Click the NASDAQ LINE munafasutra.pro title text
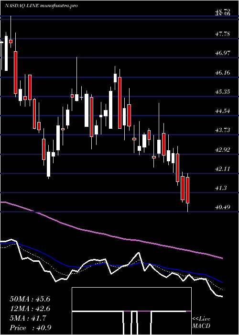This screenshot has width=239, height=335. (41, 6)
